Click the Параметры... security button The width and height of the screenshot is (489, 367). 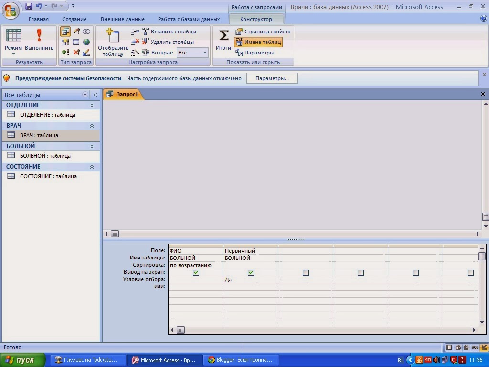click(272, 78)
